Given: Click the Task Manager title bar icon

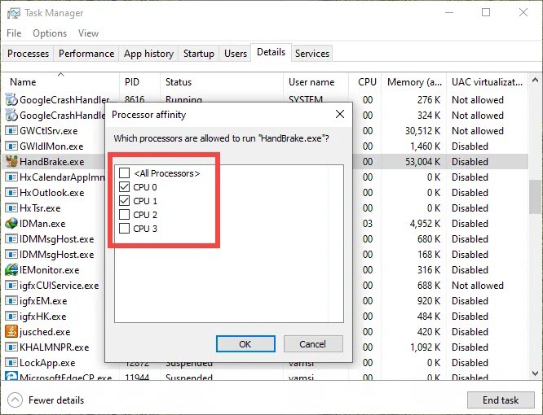Looking at the screenshot, I should click(14, 13).
